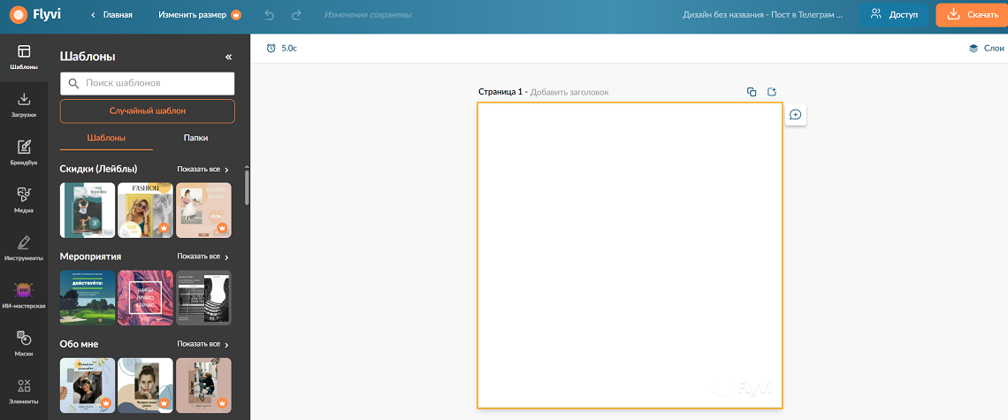This screenshot has height=420, width=1008.
Task: Open the Загрузки sidebar section
Action: 24,105
